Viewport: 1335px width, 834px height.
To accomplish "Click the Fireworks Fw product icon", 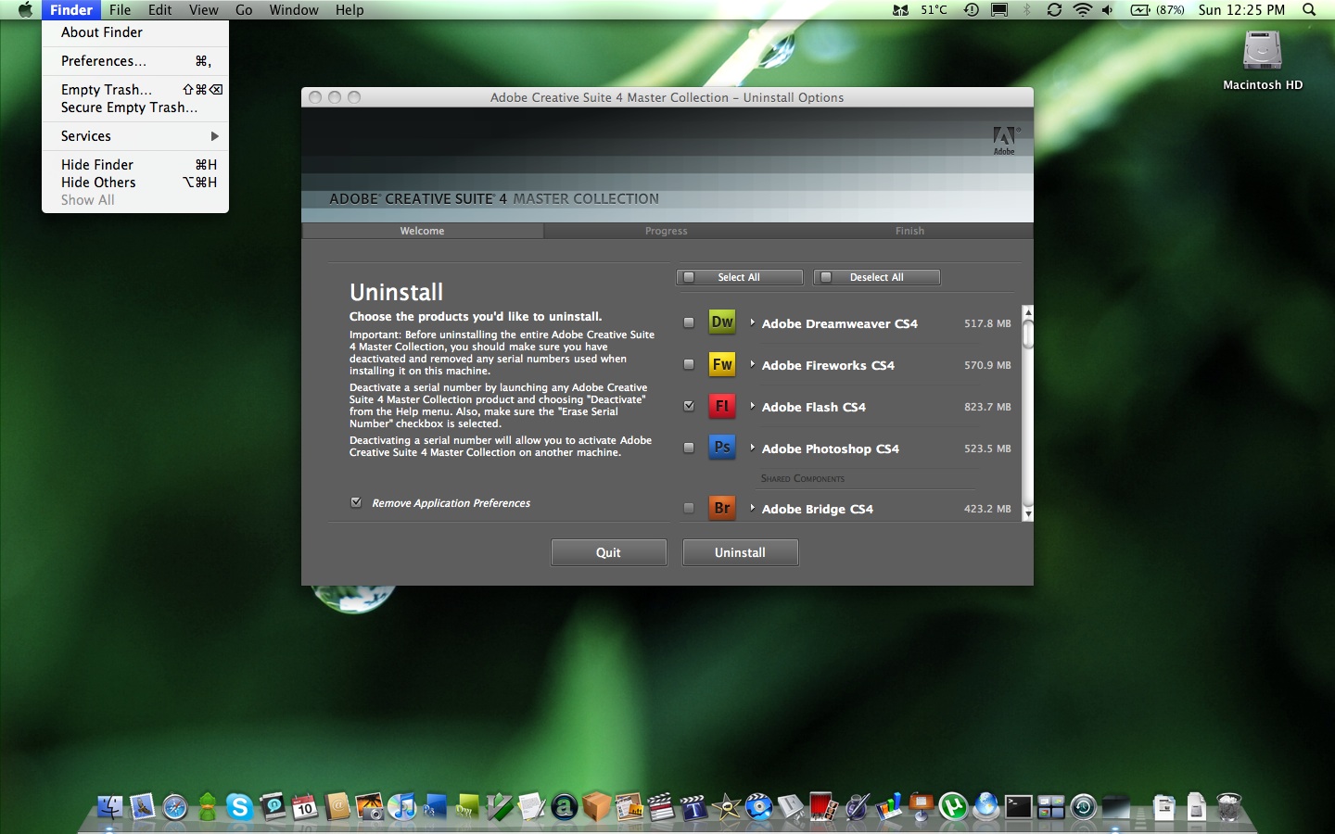I will coord(722,364).
